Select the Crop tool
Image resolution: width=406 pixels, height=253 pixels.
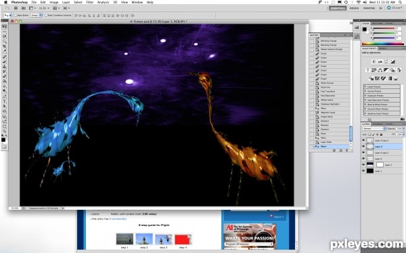click(x=5, y=47)
